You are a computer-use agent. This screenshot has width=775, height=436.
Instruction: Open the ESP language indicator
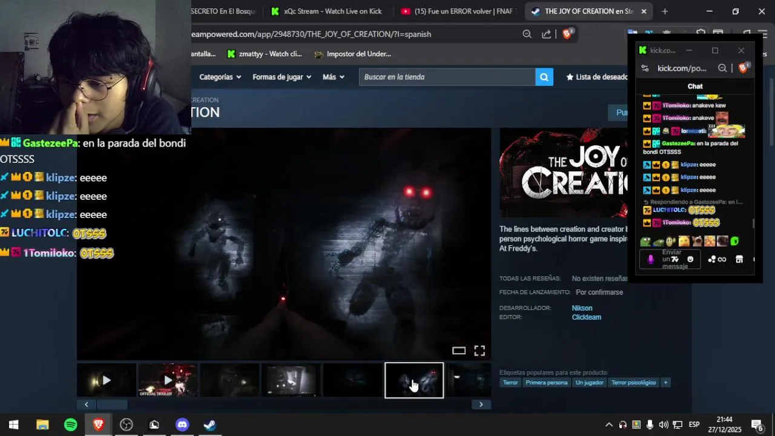pos(694,424)
